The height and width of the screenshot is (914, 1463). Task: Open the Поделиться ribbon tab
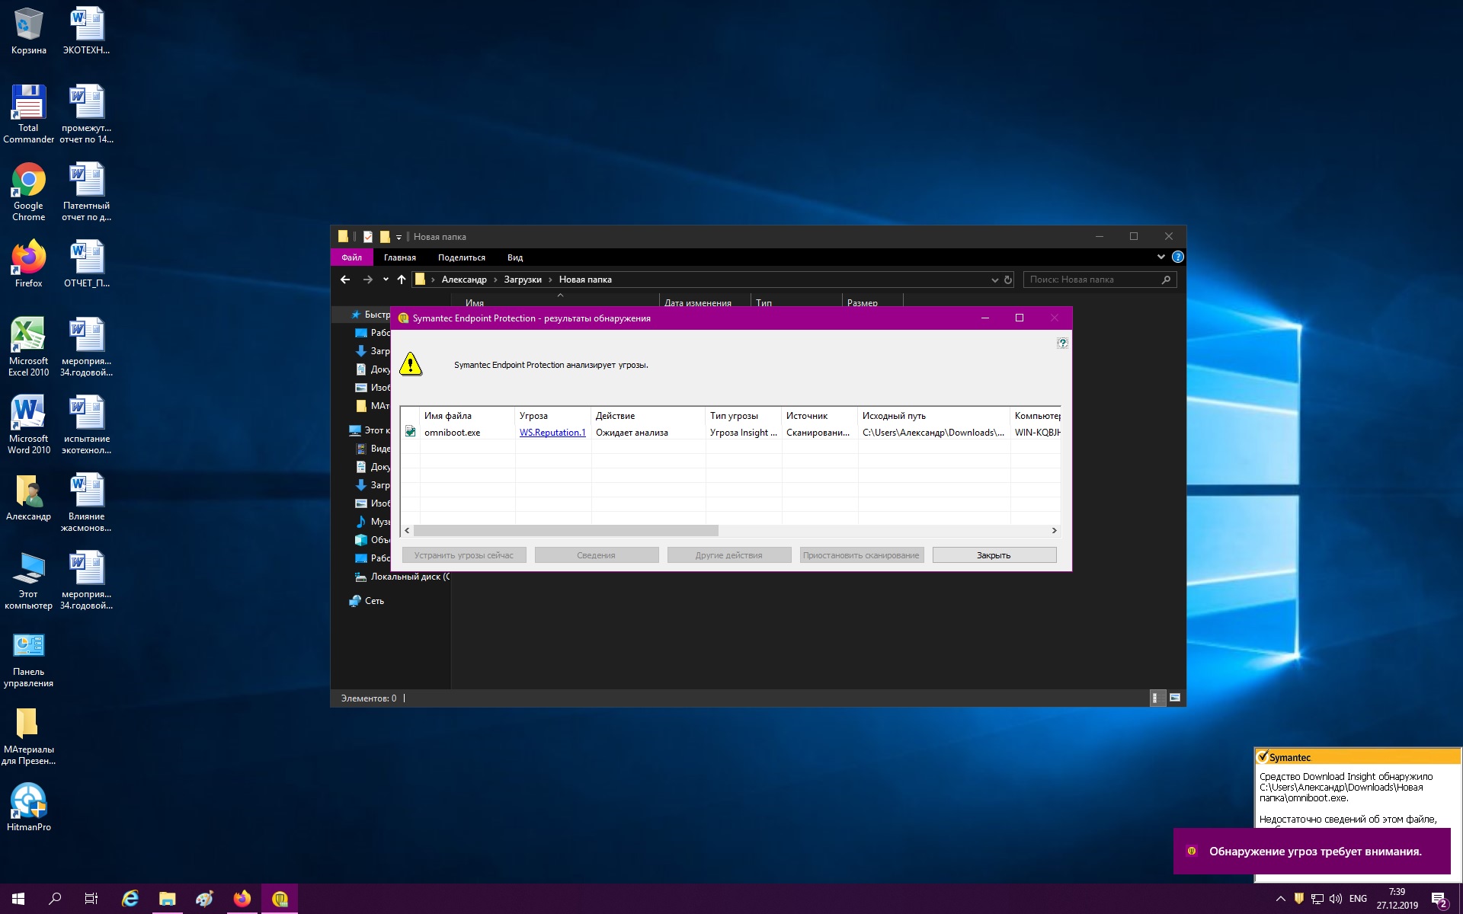coord(461,257)
